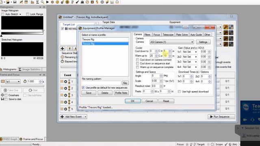Open the gear options for event 3
260x146 pixels.
(x=66, y=95)
